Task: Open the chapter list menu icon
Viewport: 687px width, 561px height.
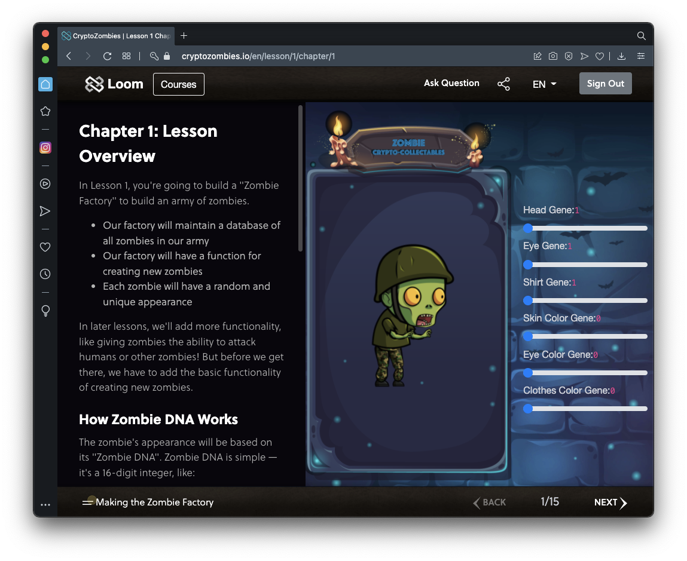Action: coord(87,502)
